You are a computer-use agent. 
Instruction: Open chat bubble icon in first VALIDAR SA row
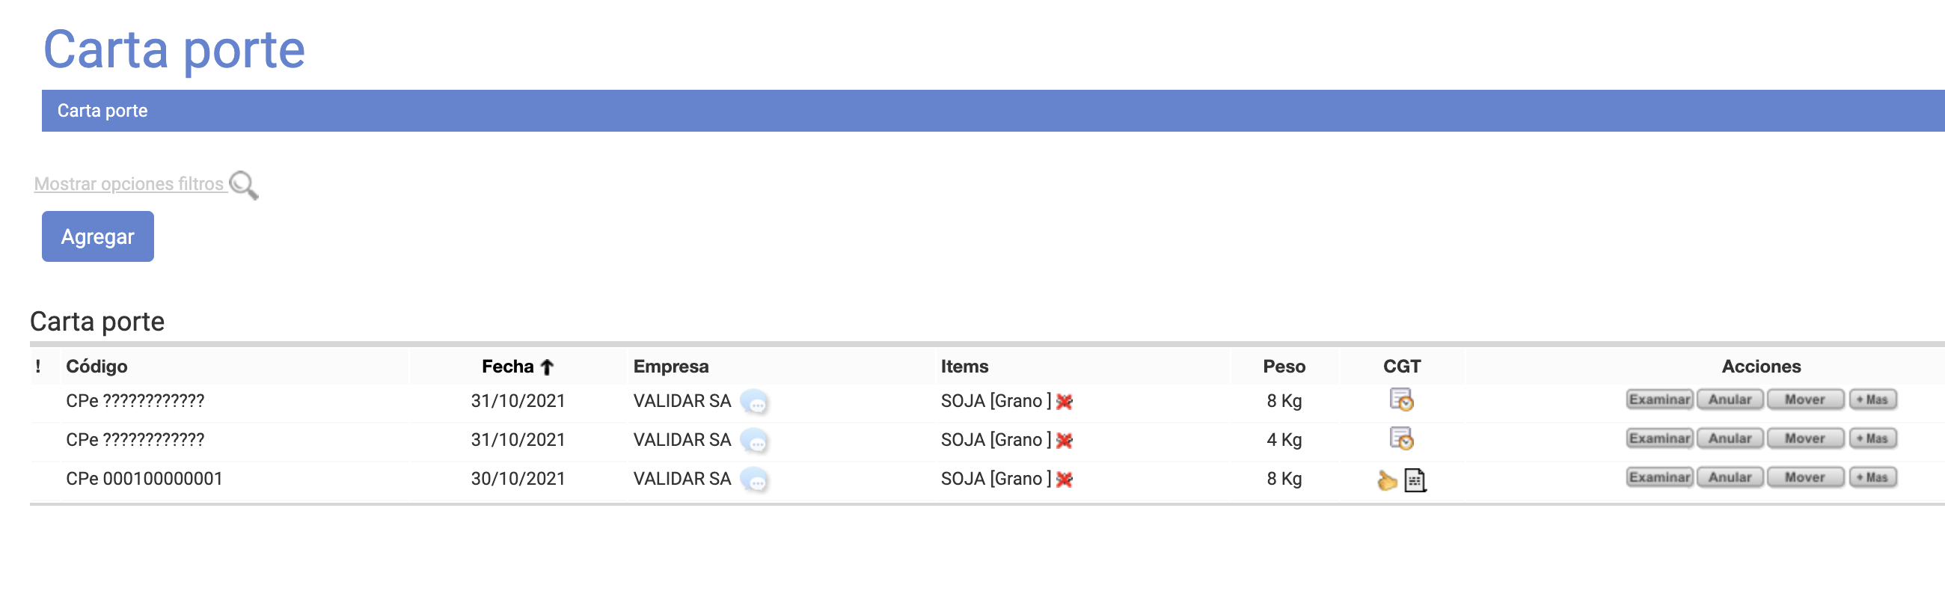click(x=754, y=402)
